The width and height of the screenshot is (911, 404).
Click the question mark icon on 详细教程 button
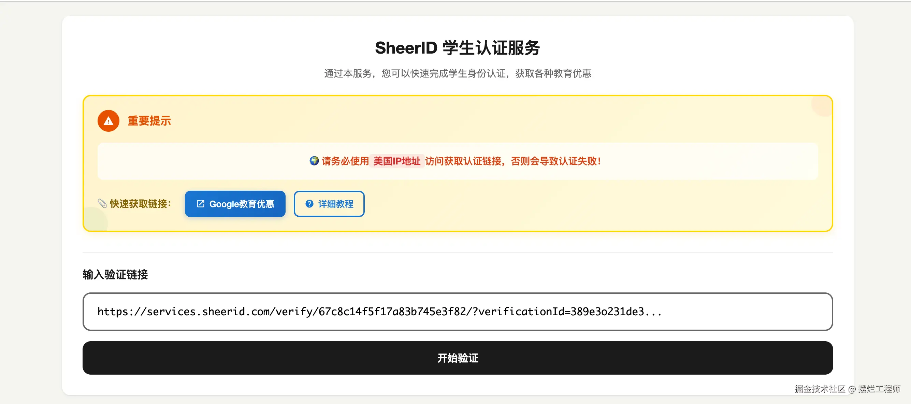[x=309, y=204]
